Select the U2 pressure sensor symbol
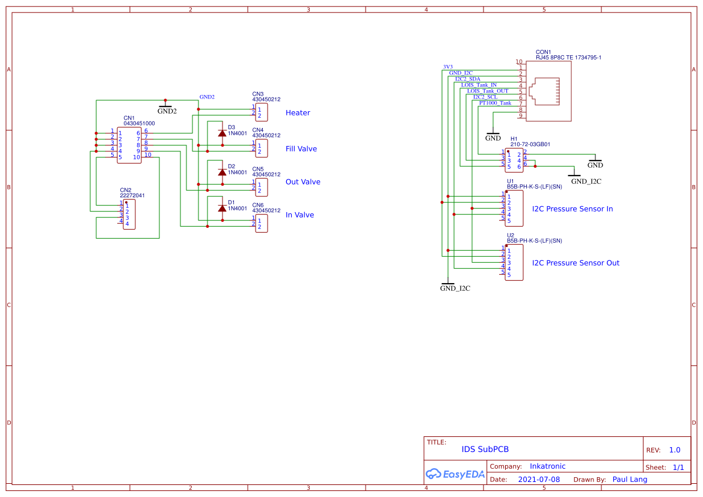Image resolution: width=703 pixels, height=497 pixels. pyautogui.click(x=514, y=262)
